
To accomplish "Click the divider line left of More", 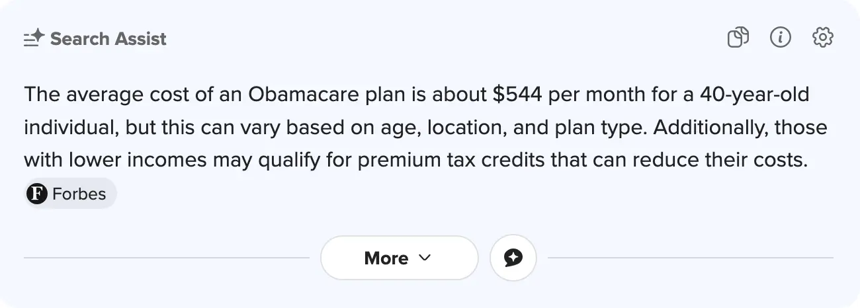I will 166,258.
